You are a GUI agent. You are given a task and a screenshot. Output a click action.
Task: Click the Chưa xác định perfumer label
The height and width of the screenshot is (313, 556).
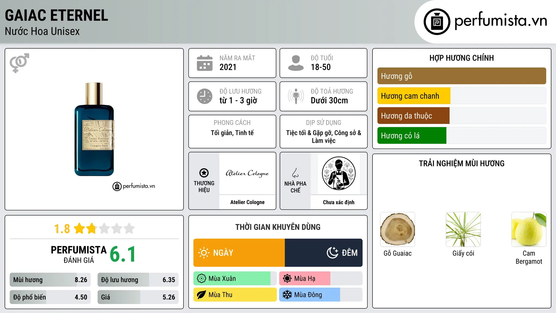point(339,202)
